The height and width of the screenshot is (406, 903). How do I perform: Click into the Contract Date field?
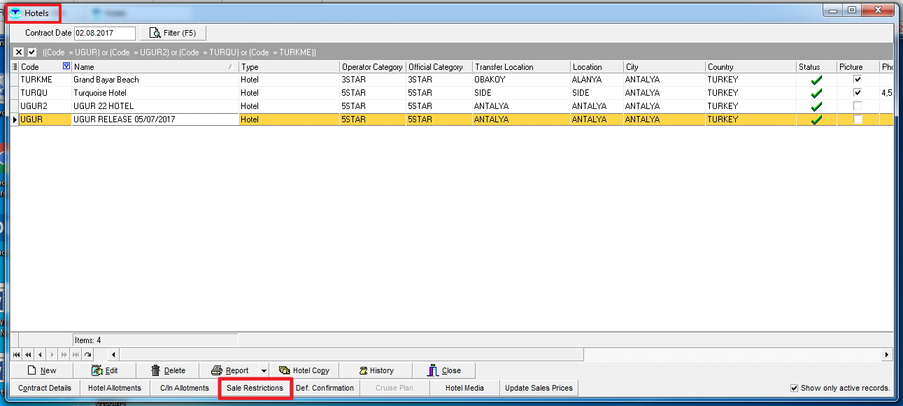(104, 33)
